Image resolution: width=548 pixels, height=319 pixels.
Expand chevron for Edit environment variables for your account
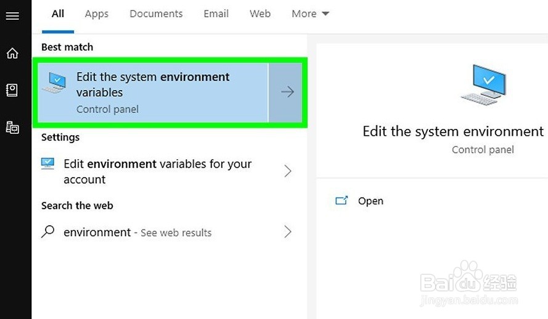click(288, 171)
